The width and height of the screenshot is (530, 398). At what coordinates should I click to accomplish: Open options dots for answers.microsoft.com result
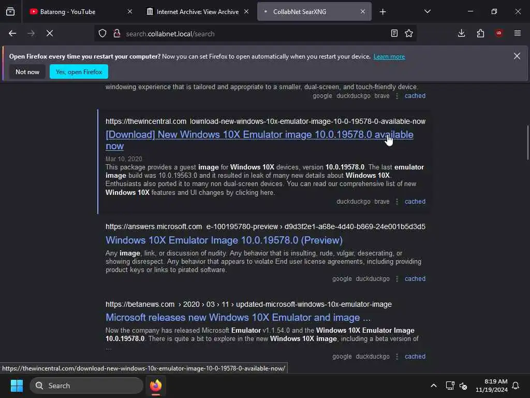397,279
